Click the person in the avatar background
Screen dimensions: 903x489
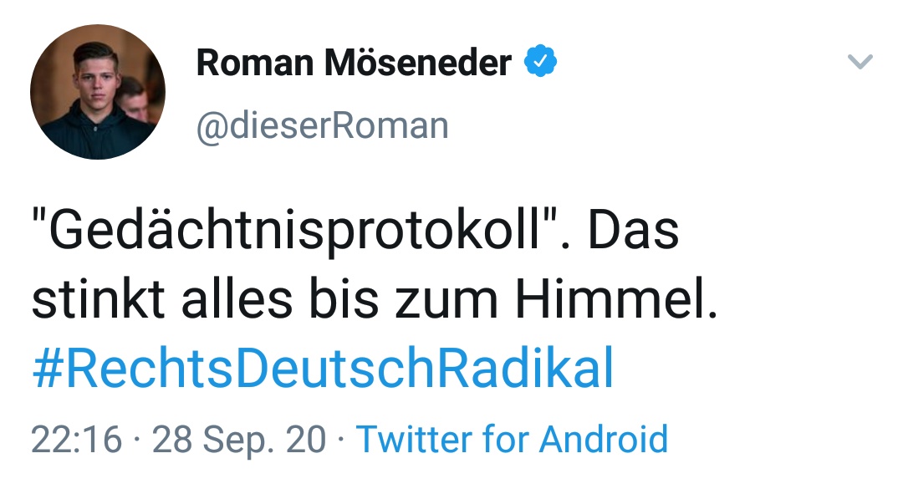134,101
